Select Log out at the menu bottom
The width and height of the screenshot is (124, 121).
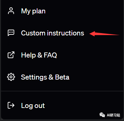(x=62, y=105)
